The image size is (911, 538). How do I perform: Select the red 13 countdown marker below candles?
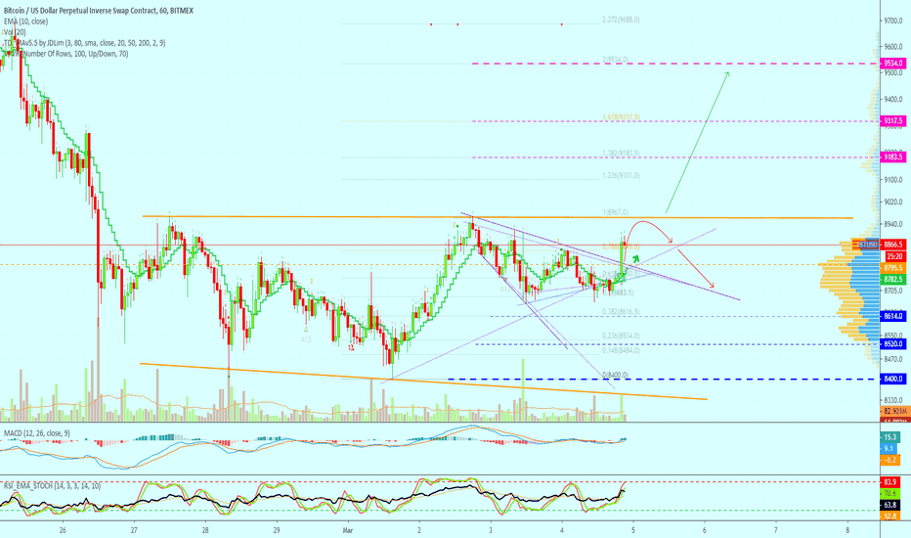[x=352, y=348]
